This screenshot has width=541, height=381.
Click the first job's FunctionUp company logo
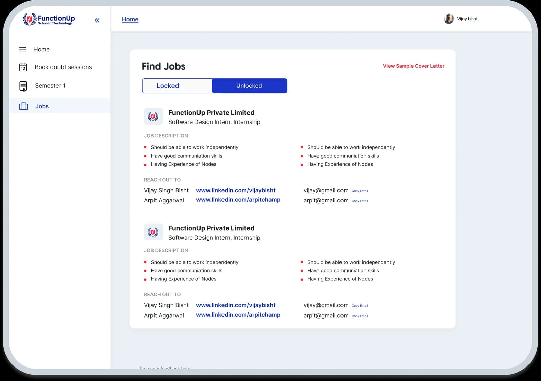click(x=153, y=117)
